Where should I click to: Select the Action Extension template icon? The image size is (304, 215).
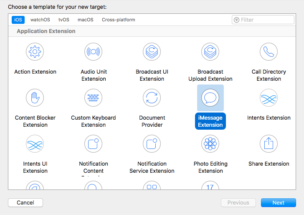coord(35,52)
